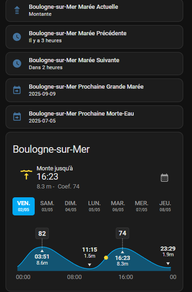Click the yellow rising tide arrow icon
The height and width of the screenshot is (292, 192).
click(26, 175)
